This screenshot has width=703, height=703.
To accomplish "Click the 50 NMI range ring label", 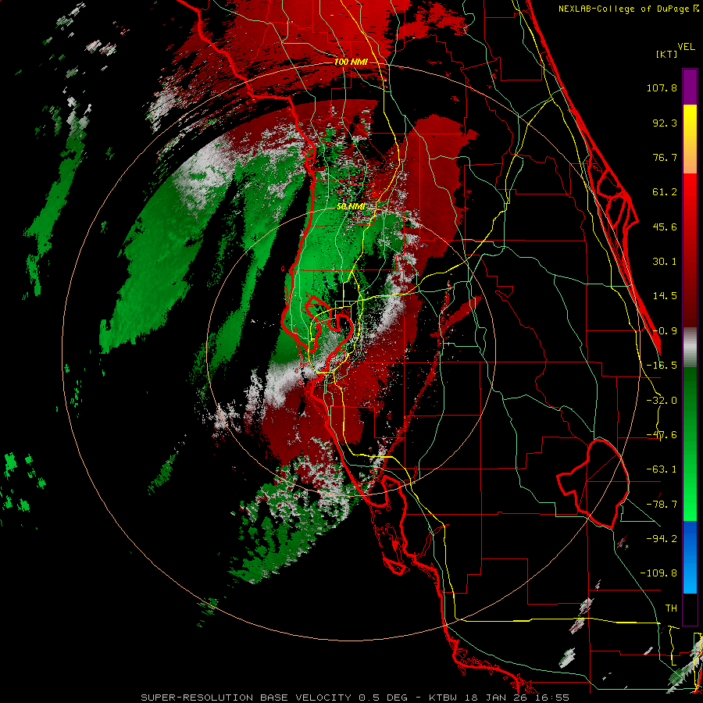I will point(351,206).
